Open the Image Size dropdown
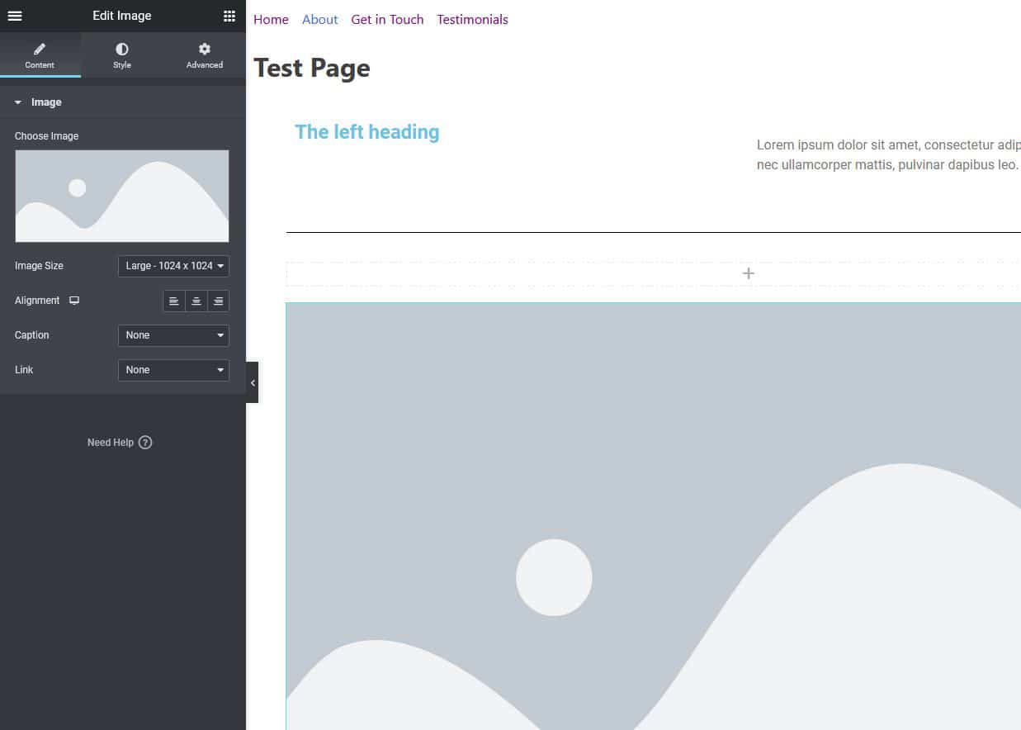This screenshot has height=730, width=1021. 173,266
